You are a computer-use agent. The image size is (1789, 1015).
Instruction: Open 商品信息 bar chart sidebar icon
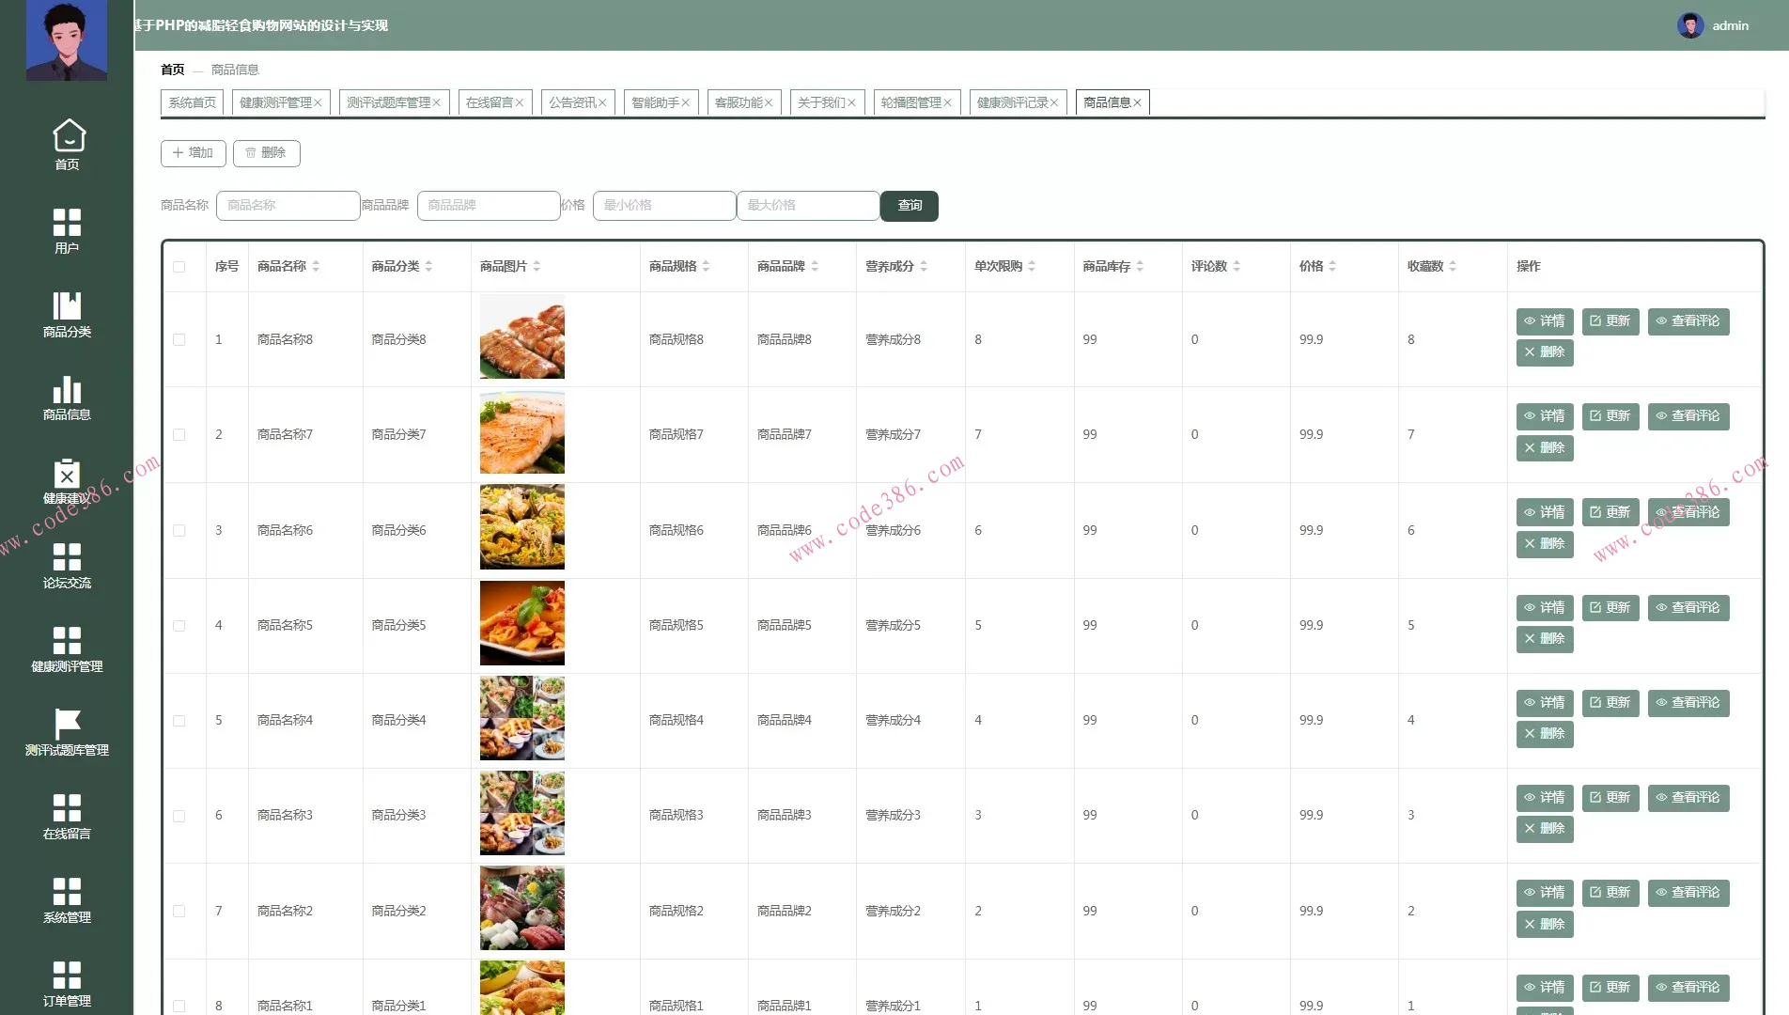click(67, 389)
